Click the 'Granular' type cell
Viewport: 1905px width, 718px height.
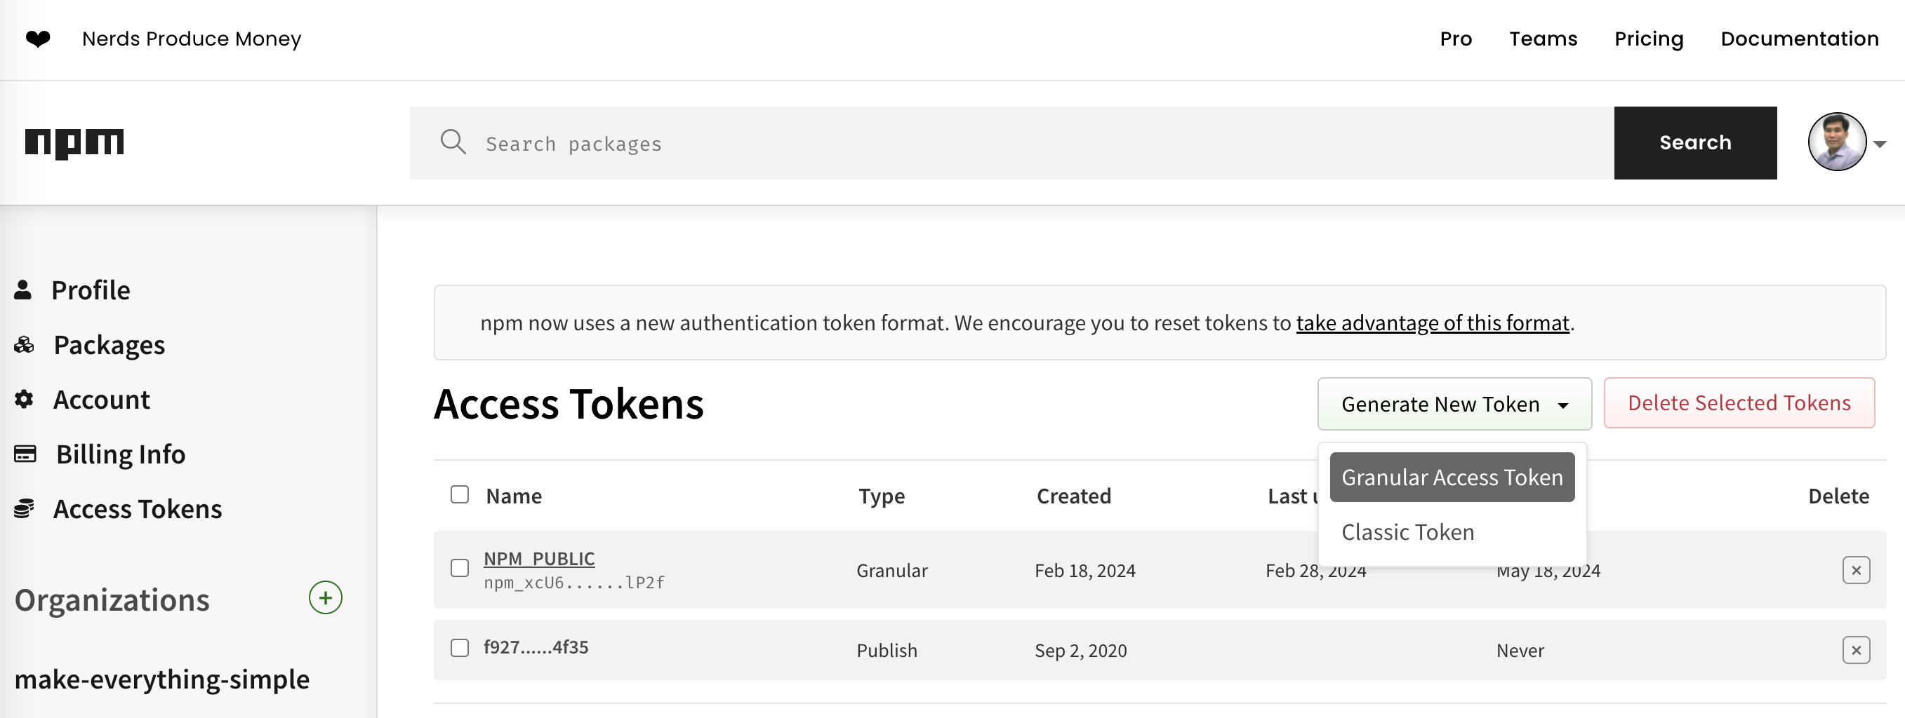[x=892, y=570]
